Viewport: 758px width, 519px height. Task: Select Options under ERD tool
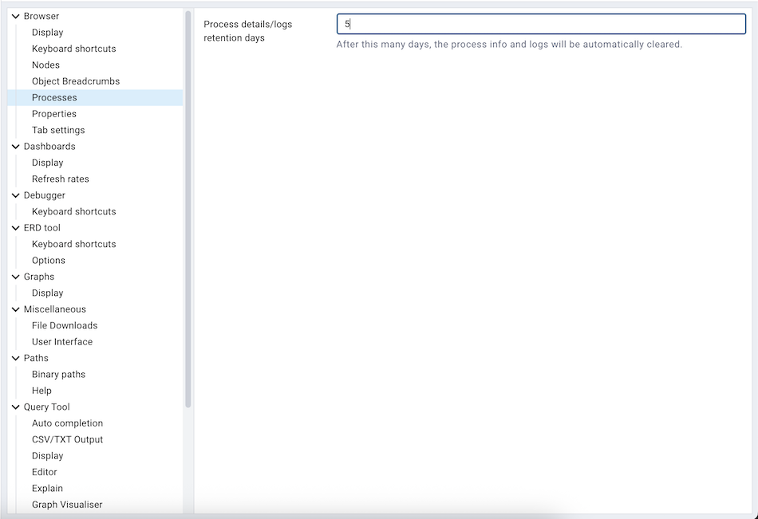click(x=48, y=260)
